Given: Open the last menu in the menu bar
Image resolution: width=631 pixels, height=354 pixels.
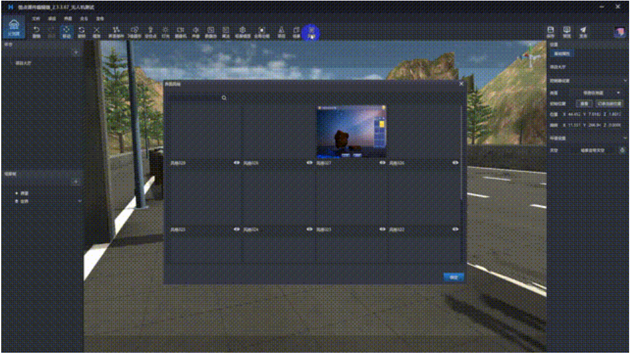Looking at the screenshot, I should pyautogui.click(x=100, y=19).
